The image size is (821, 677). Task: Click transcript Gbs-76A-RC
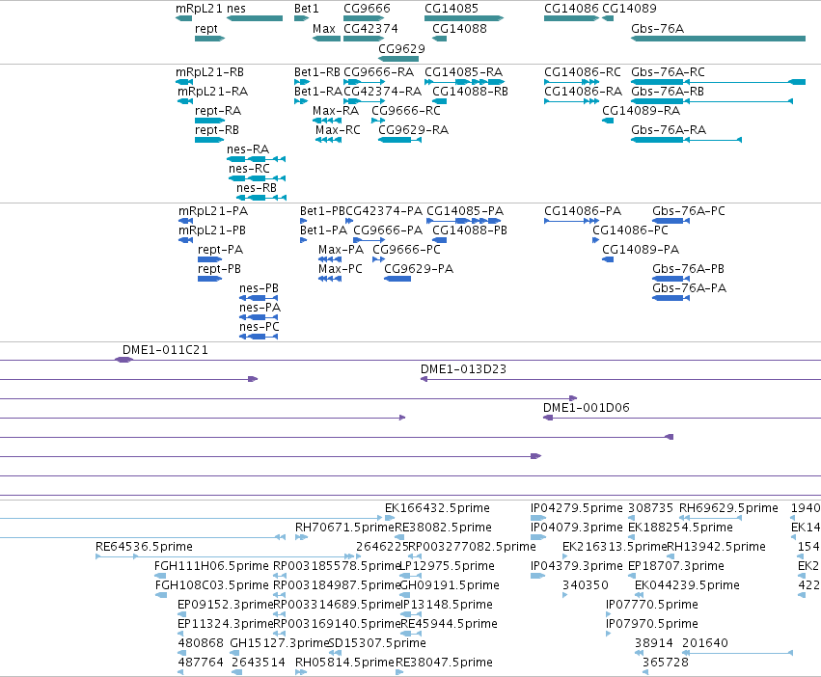(x=668, y=72)
